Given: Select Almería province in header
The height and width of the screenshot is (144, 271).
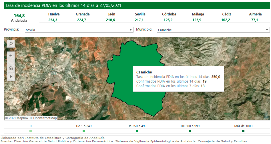Looking at the screenshot, I should [255, 14].
